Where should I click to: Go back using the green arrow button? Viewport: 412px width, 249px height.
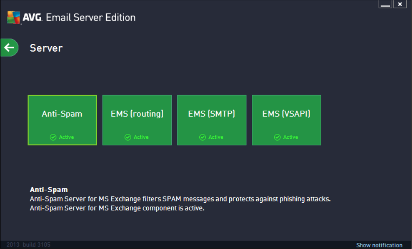[x=9, y=48]
